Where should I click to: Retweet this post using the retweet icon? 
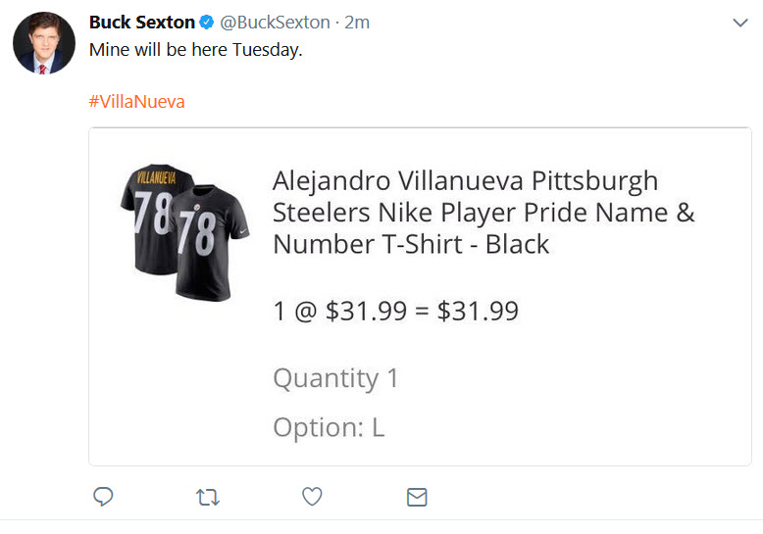(208, 497)
